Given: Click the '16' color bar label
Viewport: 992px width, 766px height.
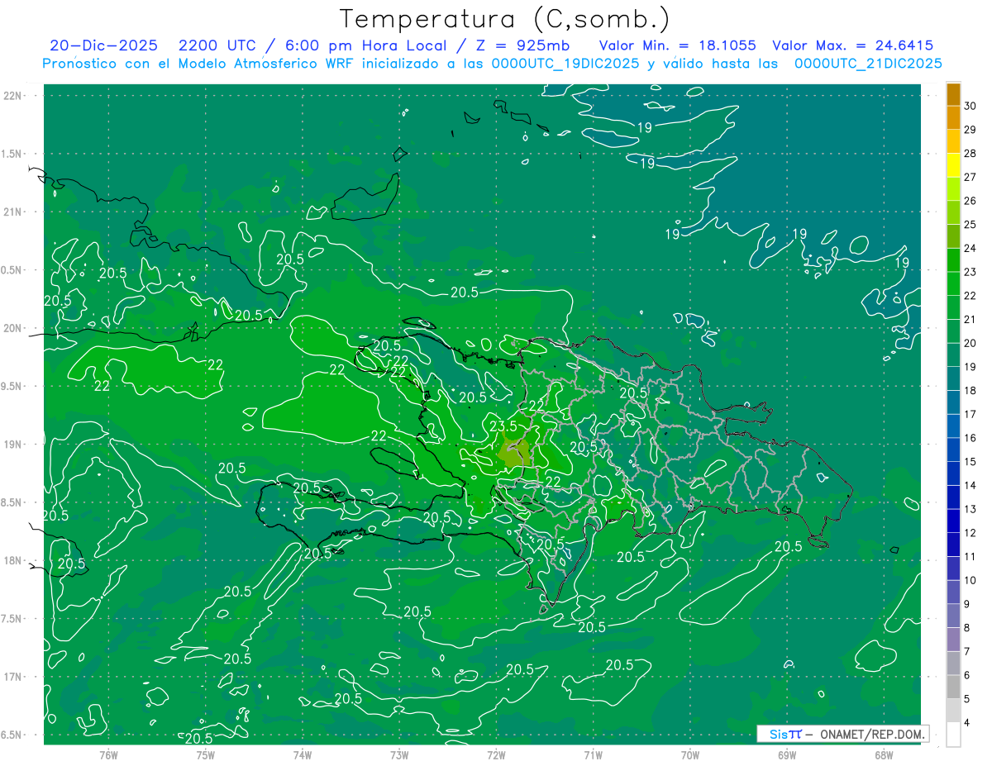Looking at the screenshot, I should click(971, 438).
